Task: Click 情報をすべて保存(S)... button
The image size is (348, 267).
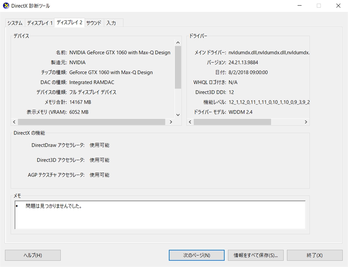Action: tap(256, 255)
